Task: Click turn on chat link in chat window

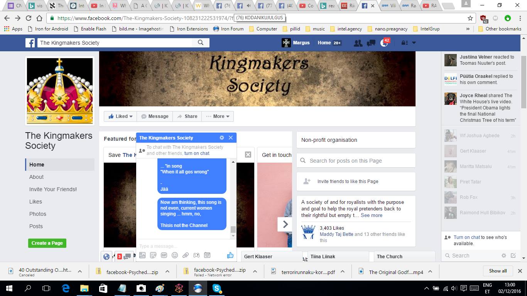Action: coord(197,153)
